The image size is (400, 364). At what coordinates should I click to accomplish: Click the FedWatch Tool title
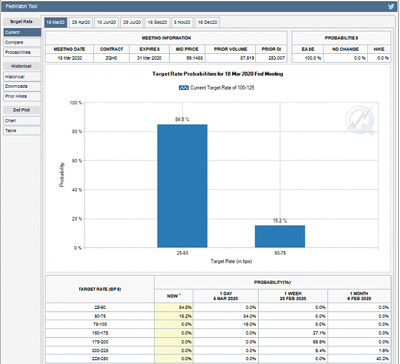coord(21,6)
